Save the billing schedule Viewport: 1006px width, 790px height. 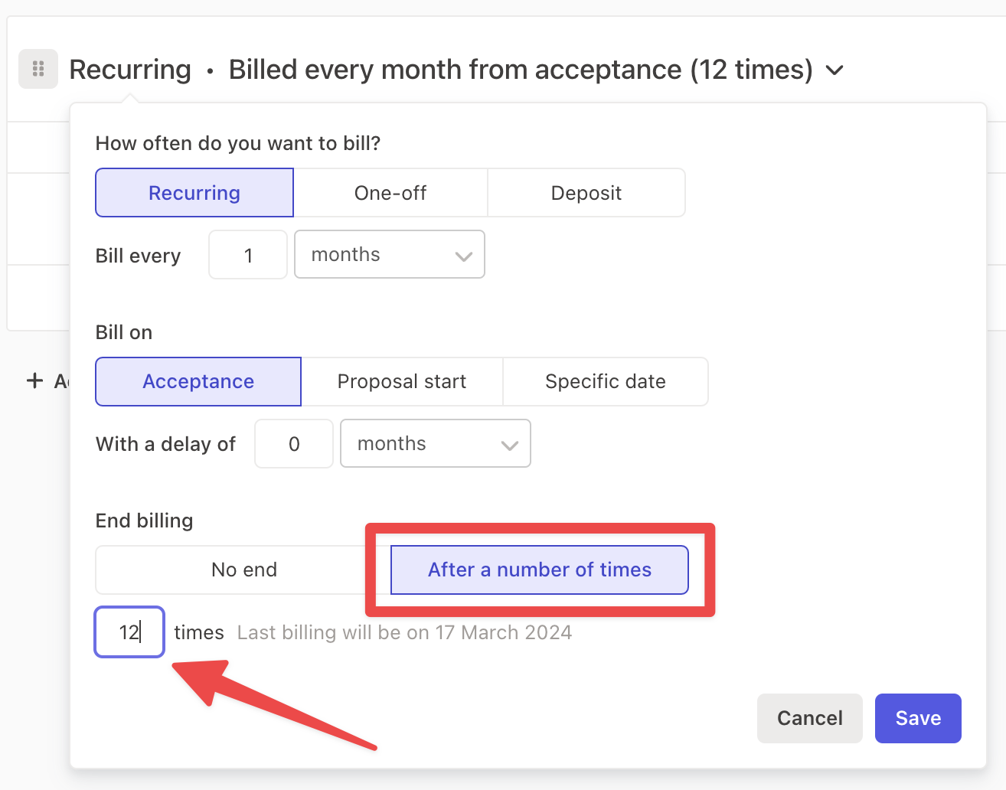[918, 718]
